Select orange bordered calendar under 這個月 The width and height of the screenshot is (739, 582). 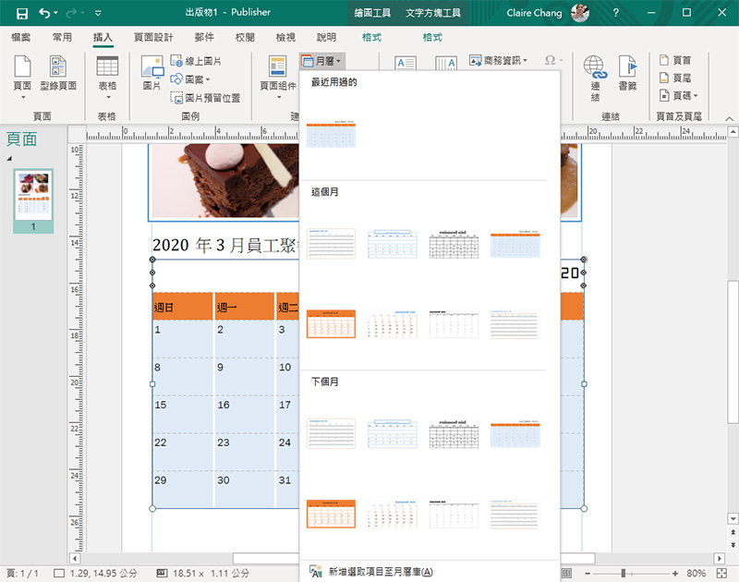coord(331,323)
